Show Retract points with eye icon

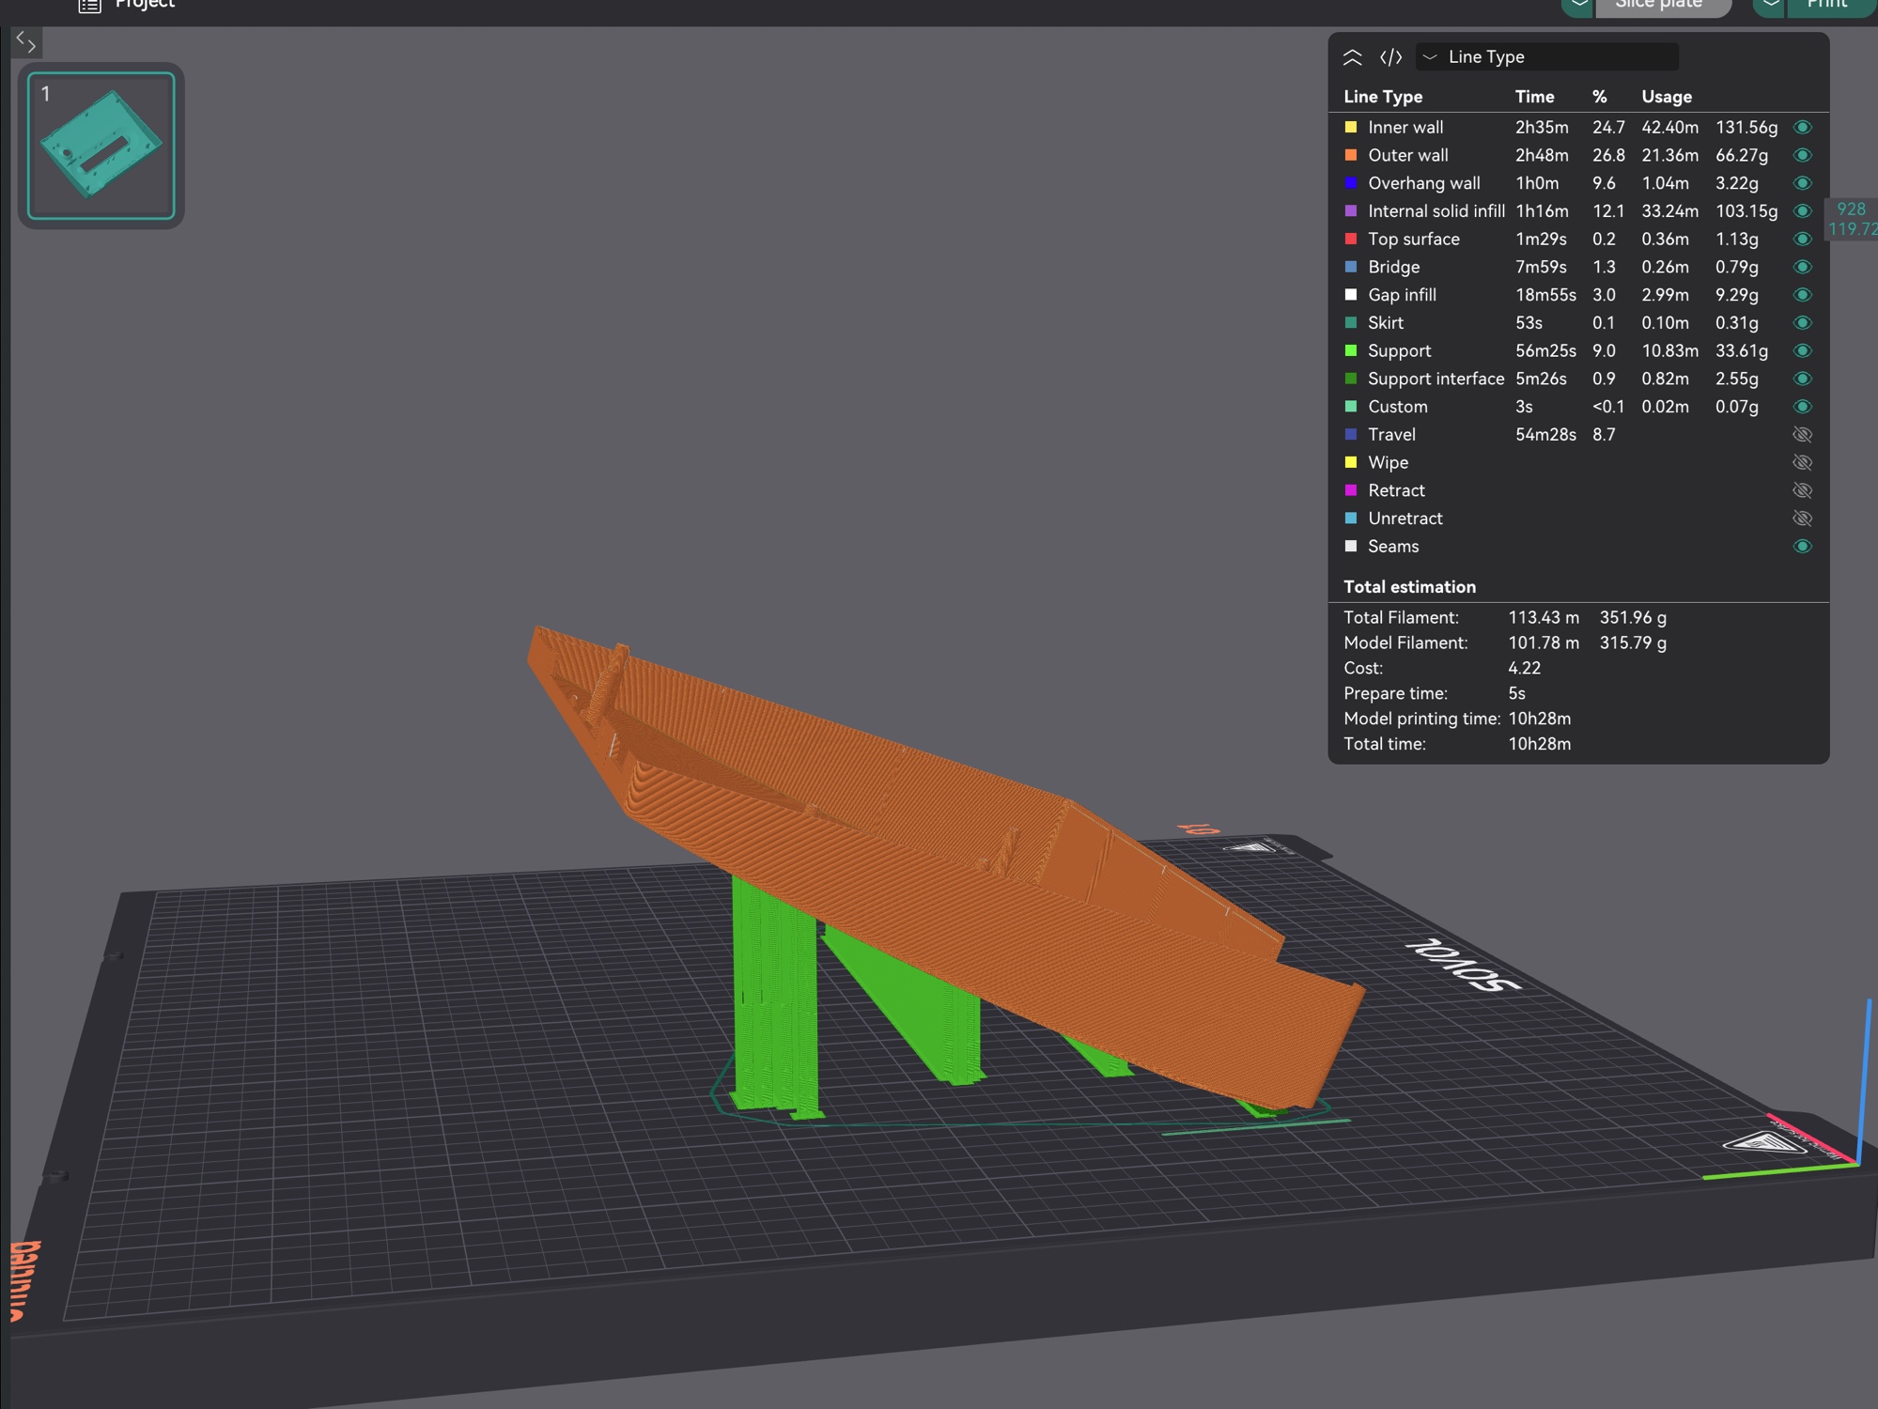pyautogui.click(x=1802, y=490)
